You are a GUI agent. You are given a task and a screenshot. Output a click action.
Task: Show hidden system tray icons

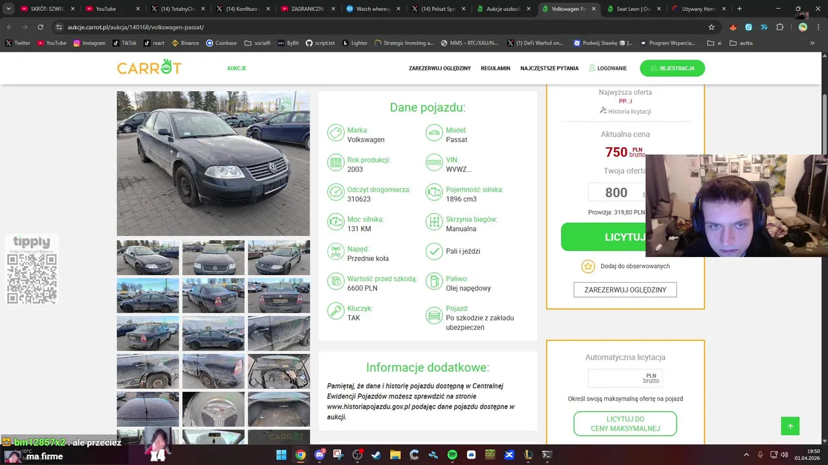[x=746, y=455]
